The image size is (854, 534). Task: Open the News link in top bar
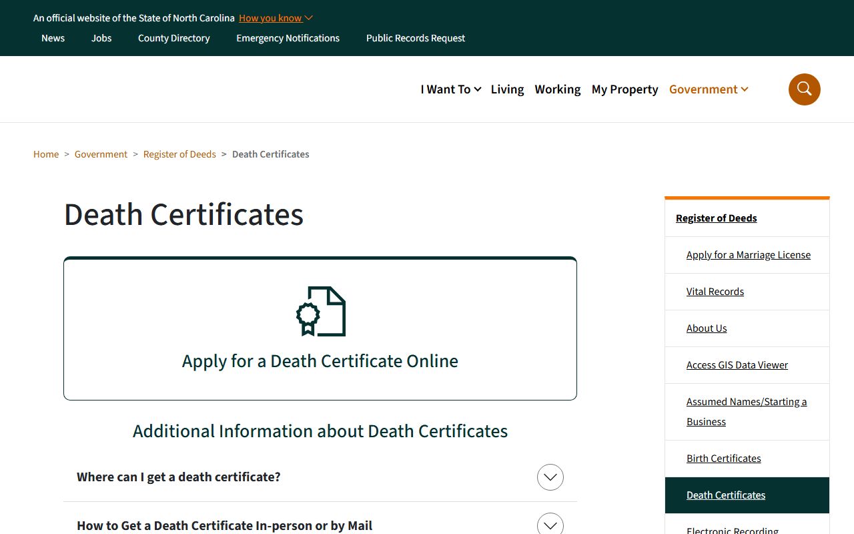coord(53,38)
